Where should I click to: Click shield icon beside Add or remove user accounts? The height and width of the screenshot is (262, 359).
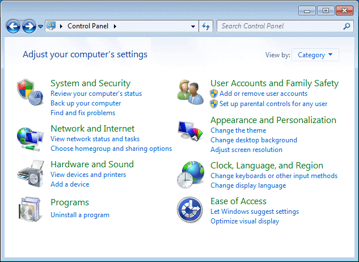click(214, 94)
